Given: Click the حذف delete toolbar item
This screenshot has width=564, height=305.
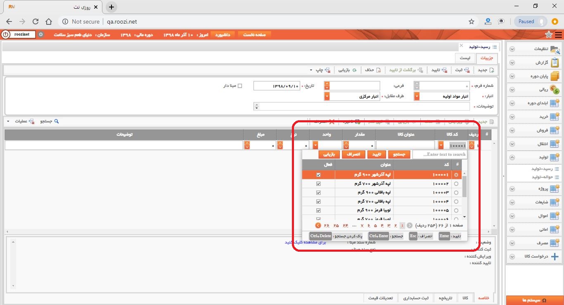Looking at the screenshot, I should pos(373,70).
